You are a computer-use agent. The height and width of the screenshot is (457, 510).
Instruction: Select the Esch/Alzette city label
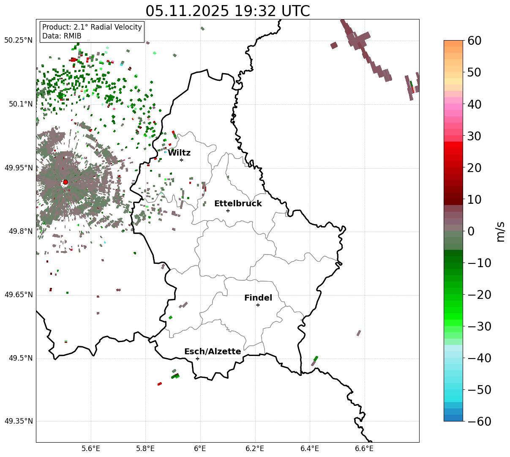point(213,352)
